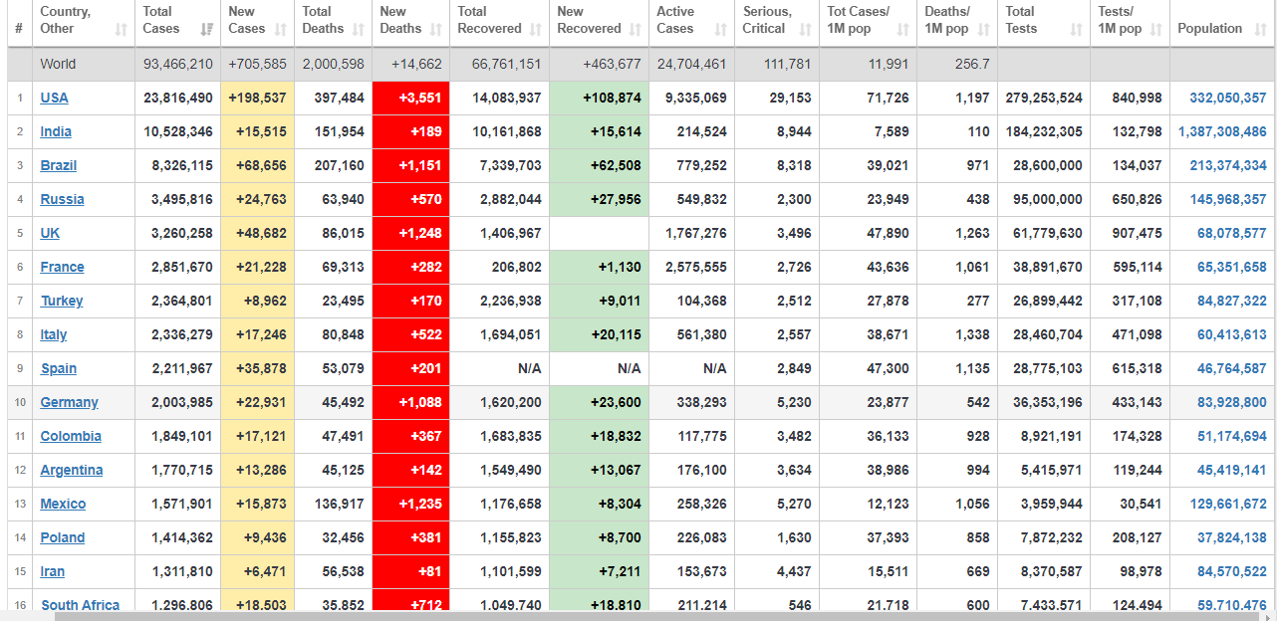The width and height of the screenshot is (1277, 621).
Task: Open Mexico country link
Action: click(x=63, y=504)
